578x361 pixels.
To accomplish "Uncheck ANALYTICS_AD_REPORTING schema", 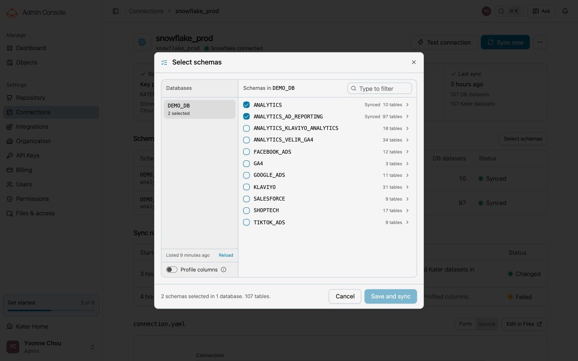I will [246, 116].
